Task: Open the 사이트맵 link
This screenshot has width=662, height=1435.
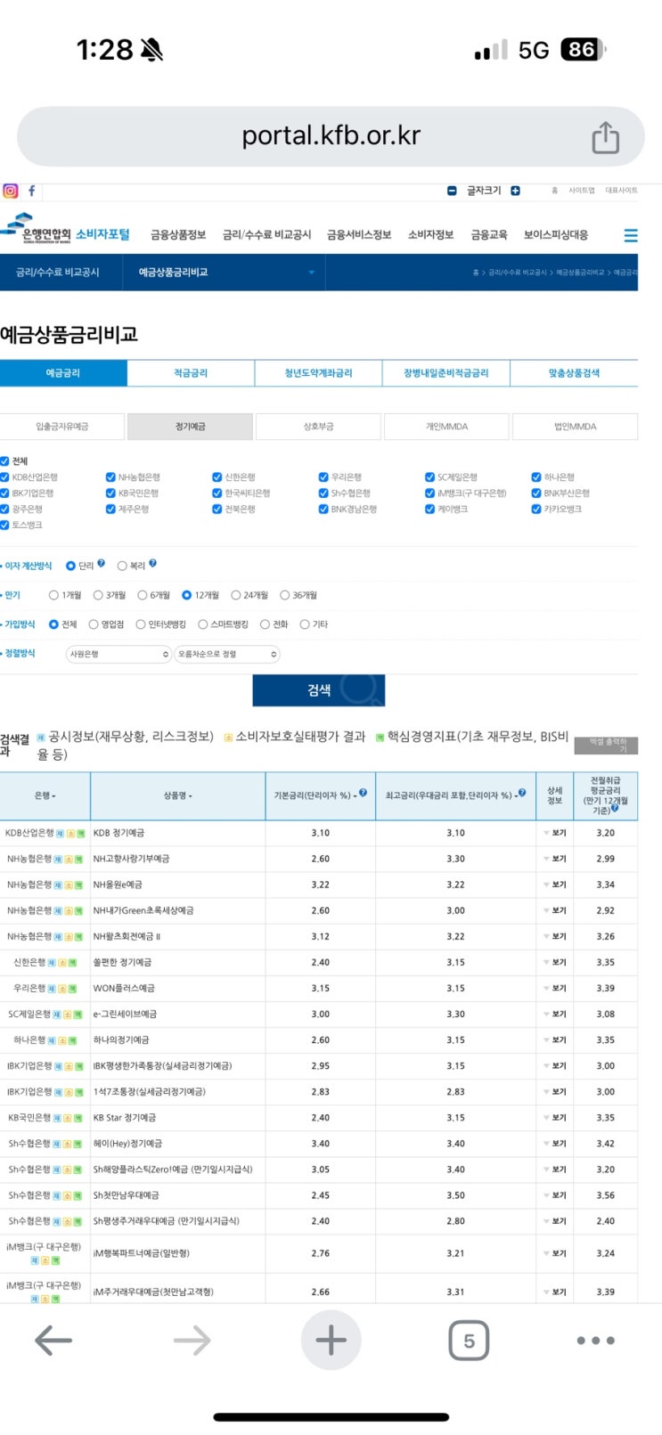Action: (582, 191)
